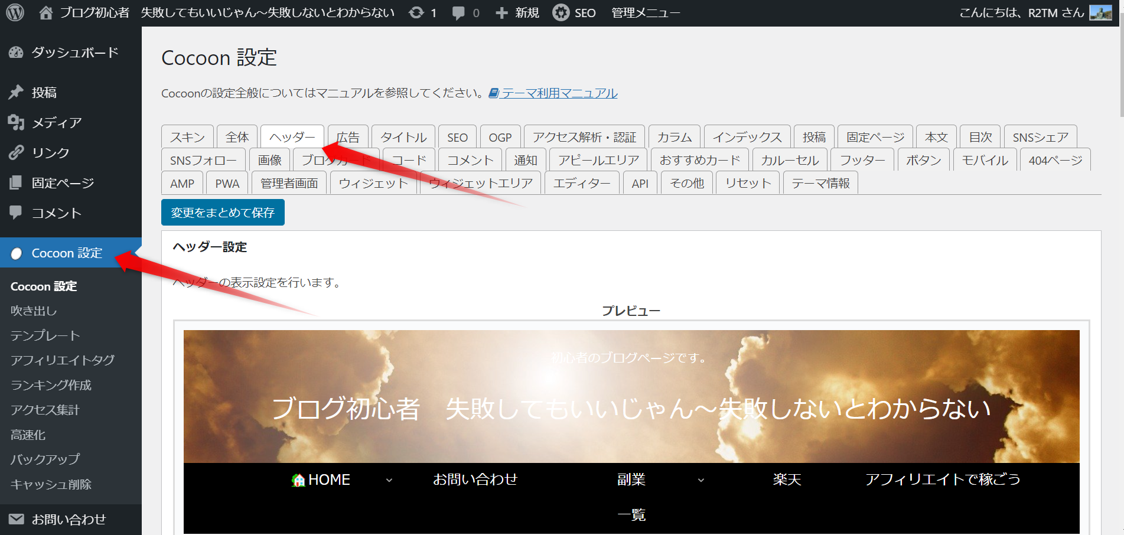Screen dimensions: 1124x535
Task: Click the SEO gear icon
Action: tap(561, 12)
